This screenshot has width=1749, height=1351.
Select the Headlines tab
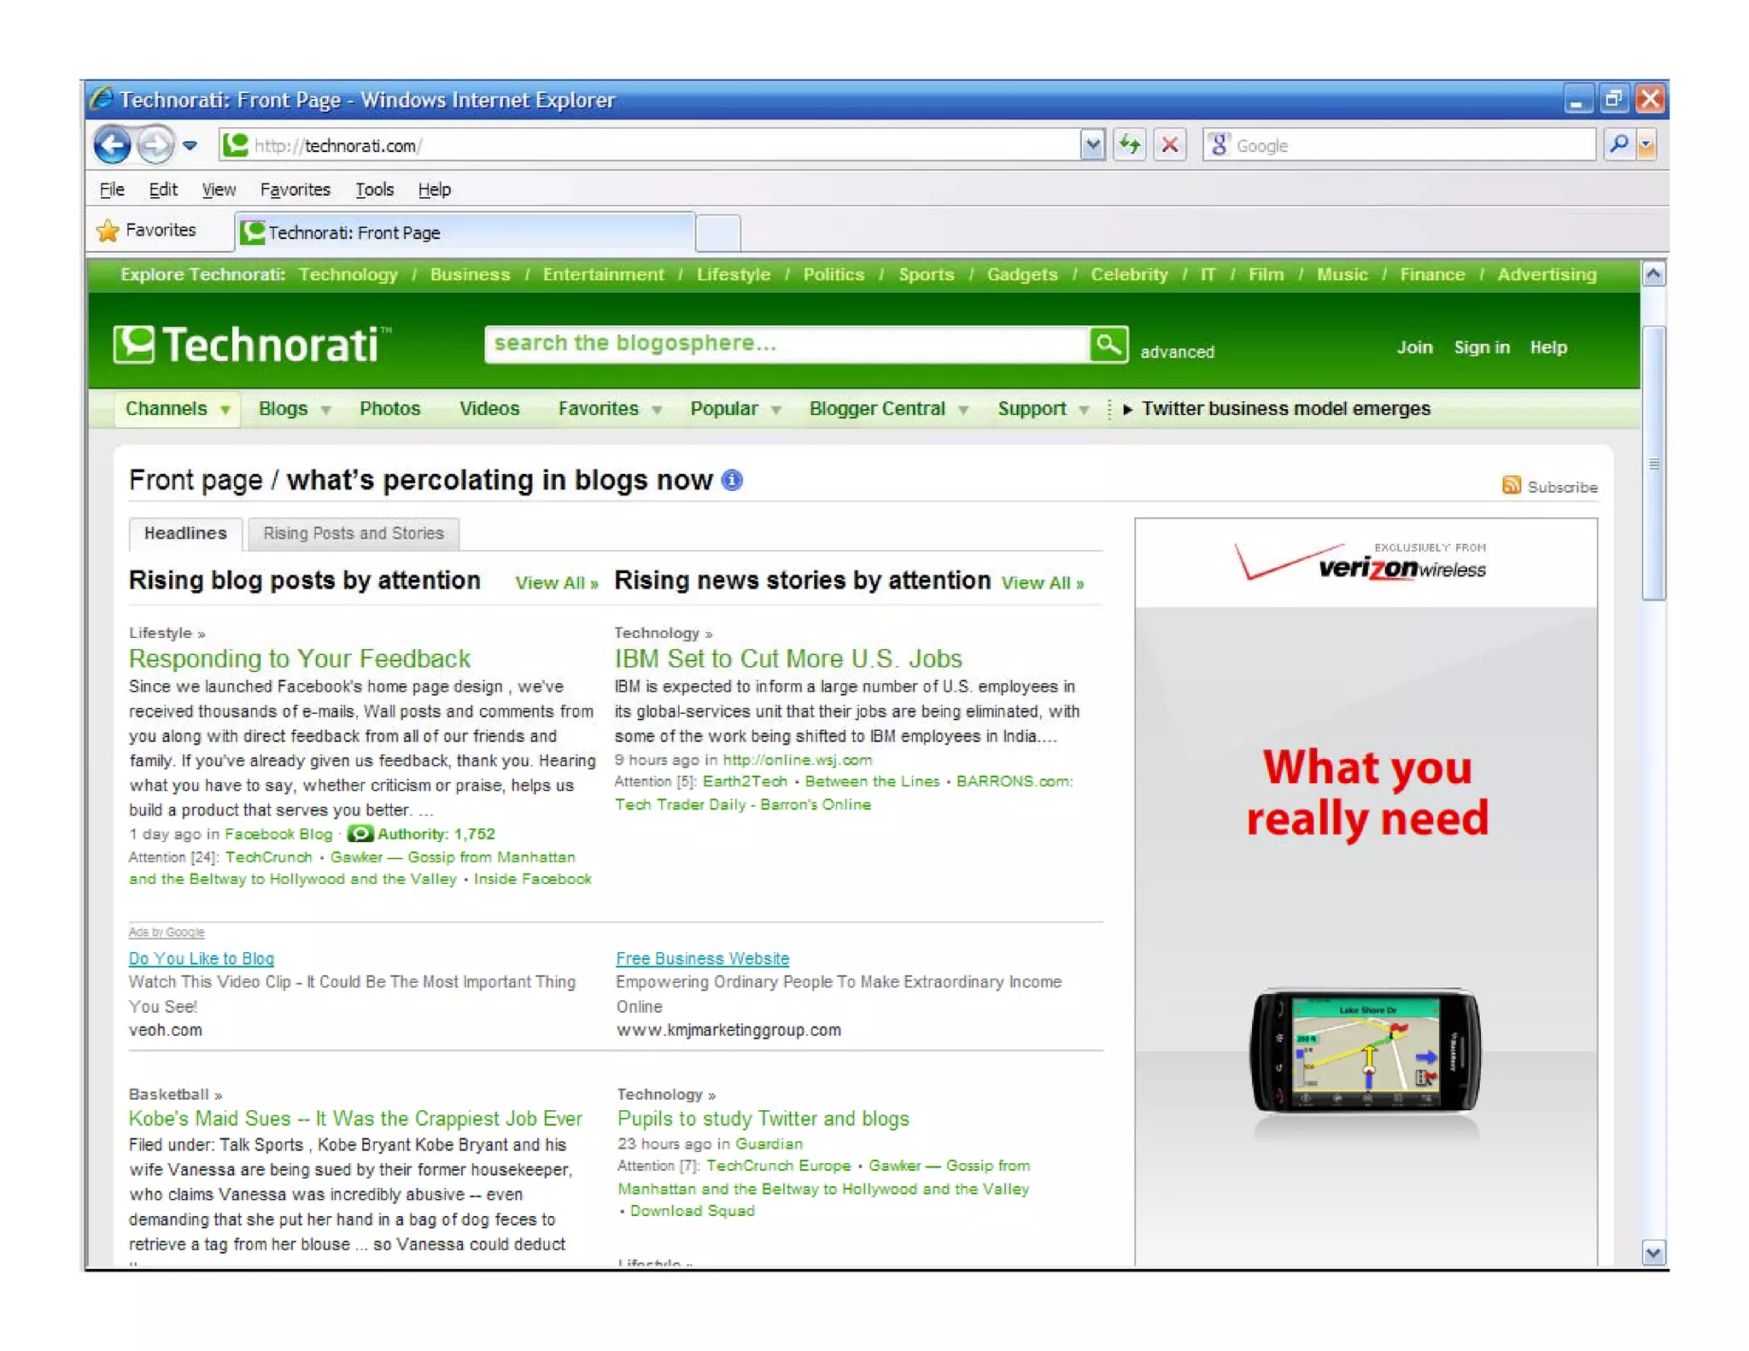(x=185, y=534)
